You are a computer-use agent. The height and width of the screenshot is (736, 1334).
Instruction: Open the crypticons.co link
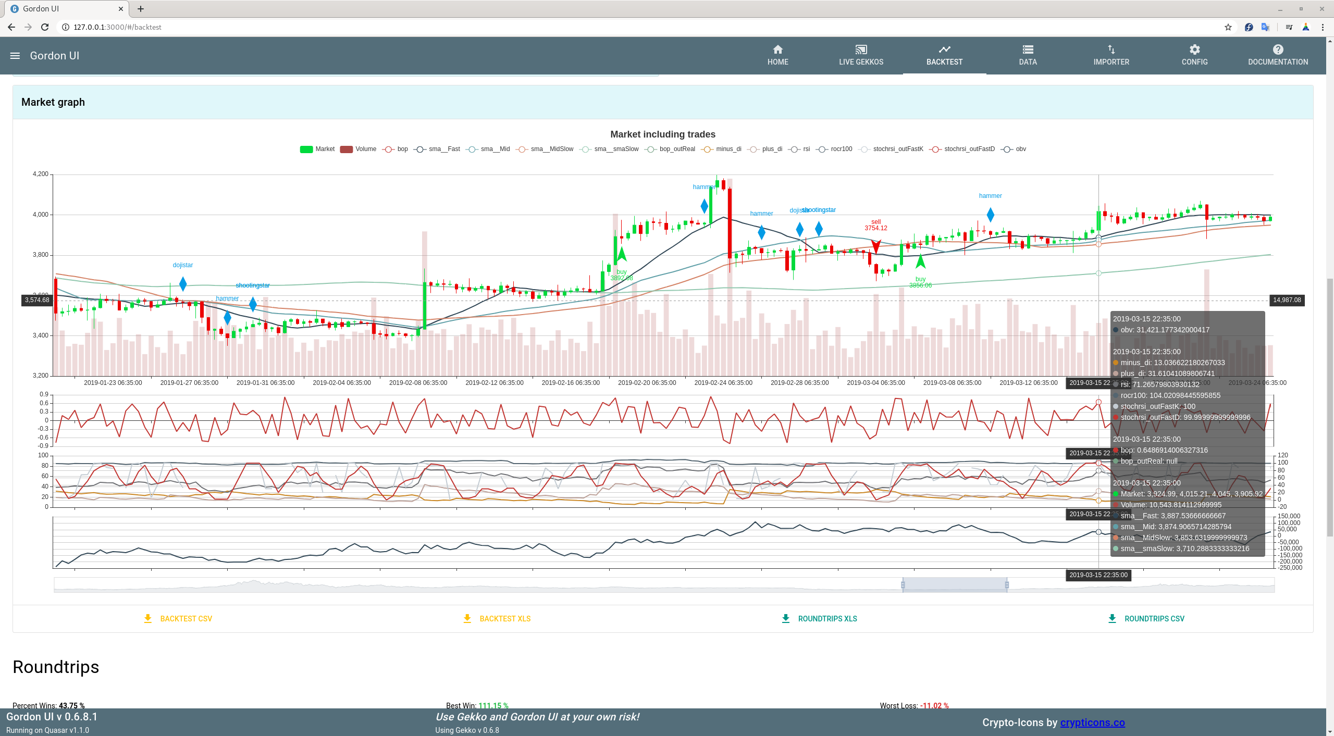click(1092, 722)
